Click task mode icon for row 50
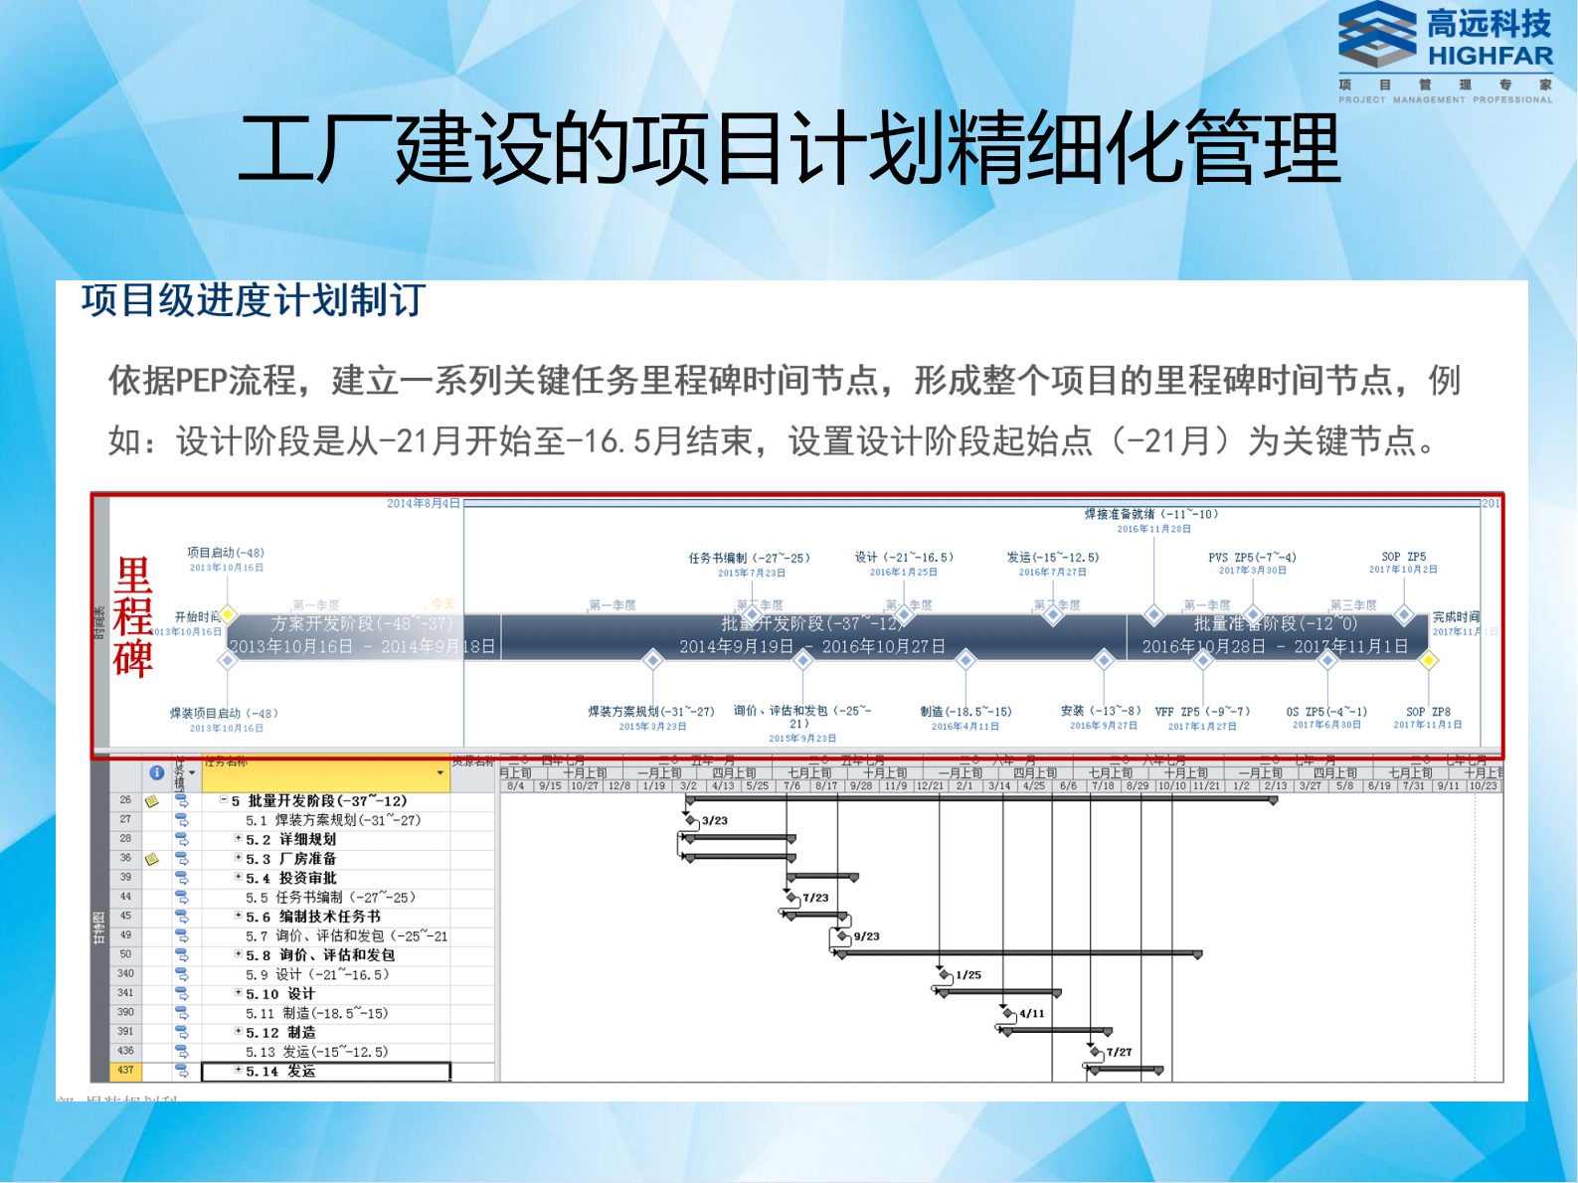This screenshot has width=1578, height=1183. [182, 954]
